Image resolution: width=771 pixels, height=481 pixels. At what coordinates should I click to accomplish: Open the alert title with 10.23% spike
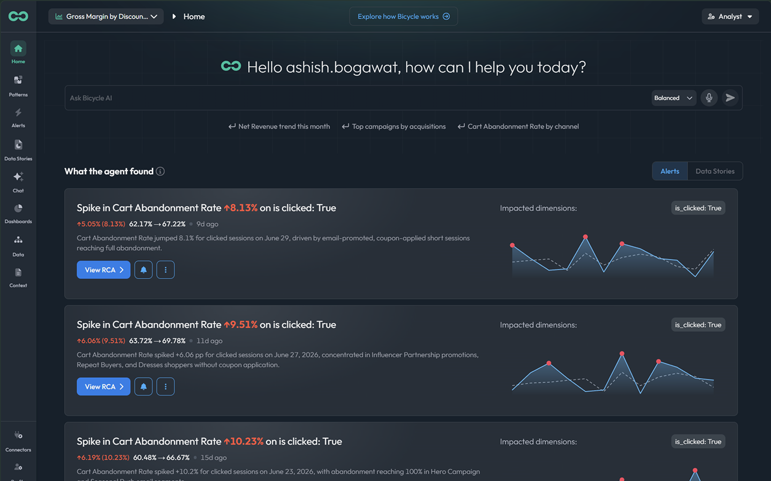tap(209, 441)
